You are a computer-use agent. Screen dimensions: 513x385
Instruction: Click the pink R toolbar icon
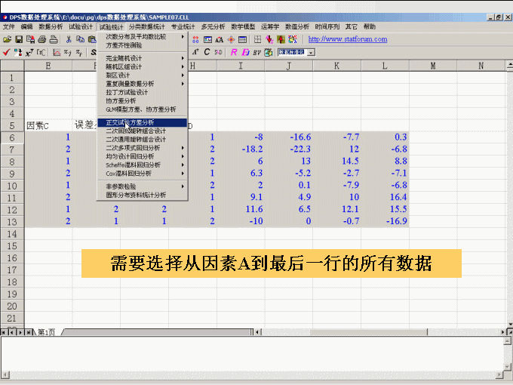pos(234,52)
